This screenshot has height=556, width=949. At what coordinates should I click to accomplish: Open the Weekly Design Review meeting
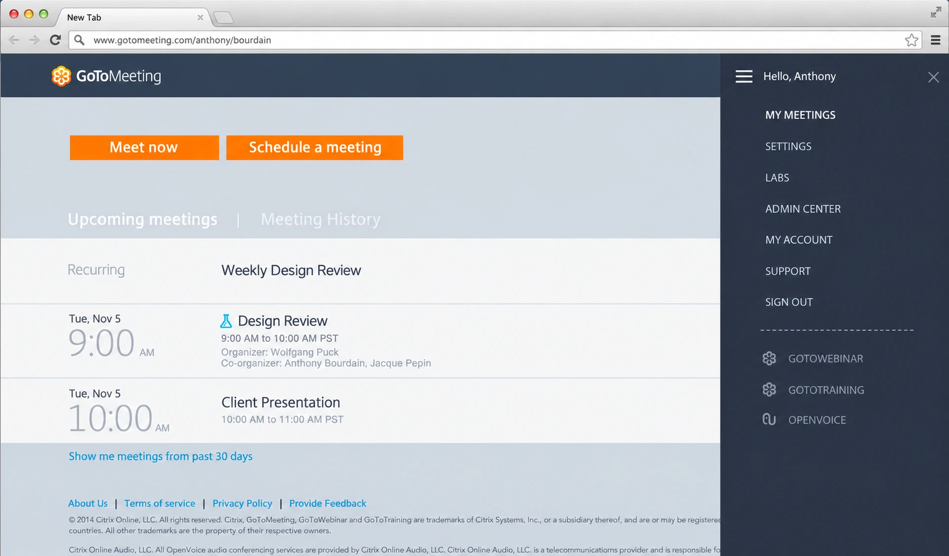pyautogui.click(x=291, y=270)
